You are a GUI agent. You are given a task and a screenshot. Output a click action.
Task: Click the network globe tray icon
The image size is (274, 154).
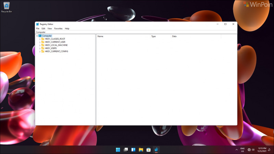(249, 150)
